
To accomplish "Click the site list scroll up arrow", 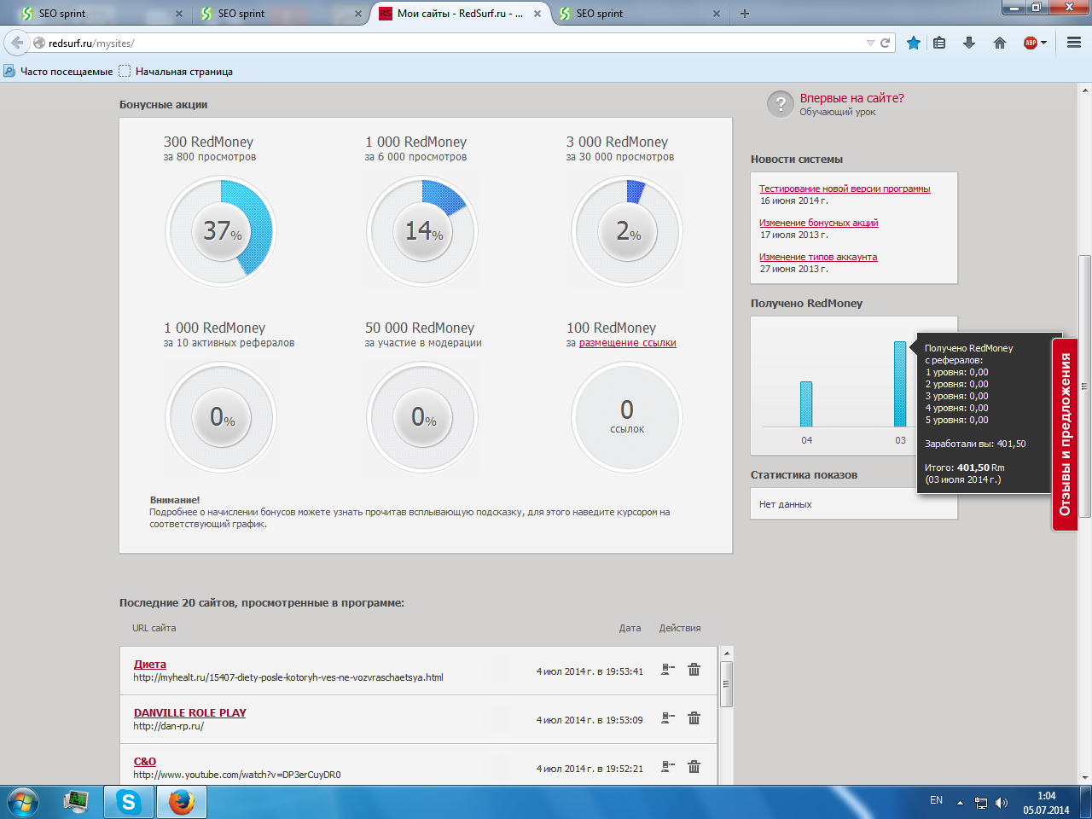I will pos(727,653).
